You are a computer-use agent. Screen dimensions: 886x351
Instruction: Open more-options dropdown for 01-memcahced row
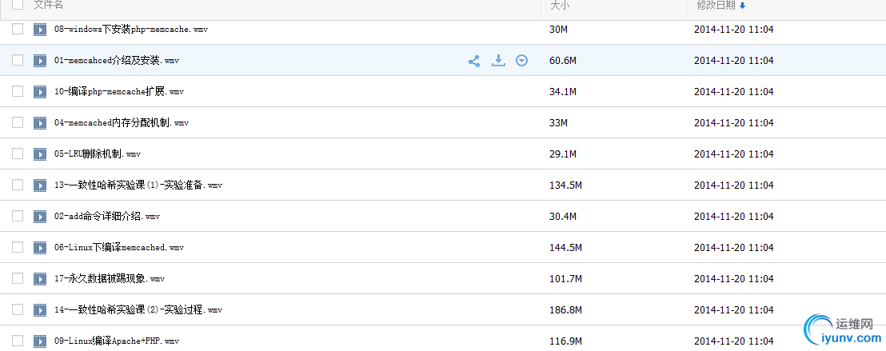pyautogui.click(x=522, y=61)
